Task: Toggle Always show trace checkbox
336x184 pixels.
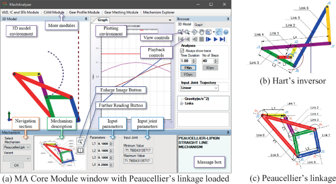Action: point(182,51)
